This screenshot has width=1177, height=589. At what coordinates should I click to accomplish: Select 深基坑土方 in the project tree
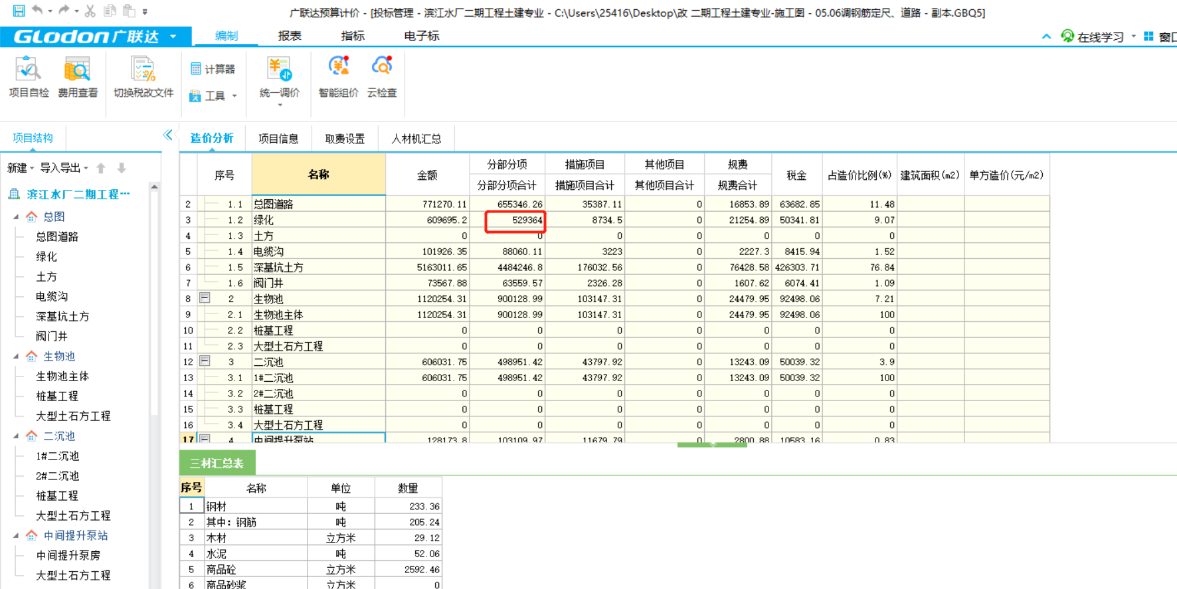[x=62, y=316]
